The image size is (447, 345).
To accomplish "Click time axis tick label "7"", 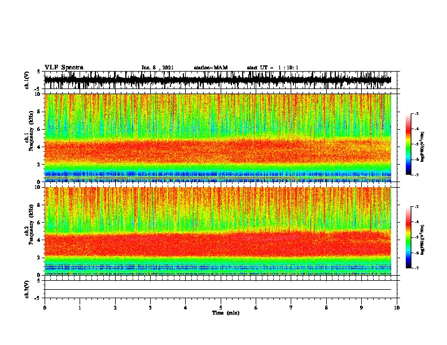I will [291, 308].
